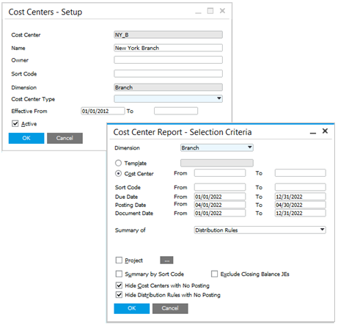The height and width of the screenshot is (325, 338).
Task: Edit Due Date To 12/31/2022
Action: (300, 197)
